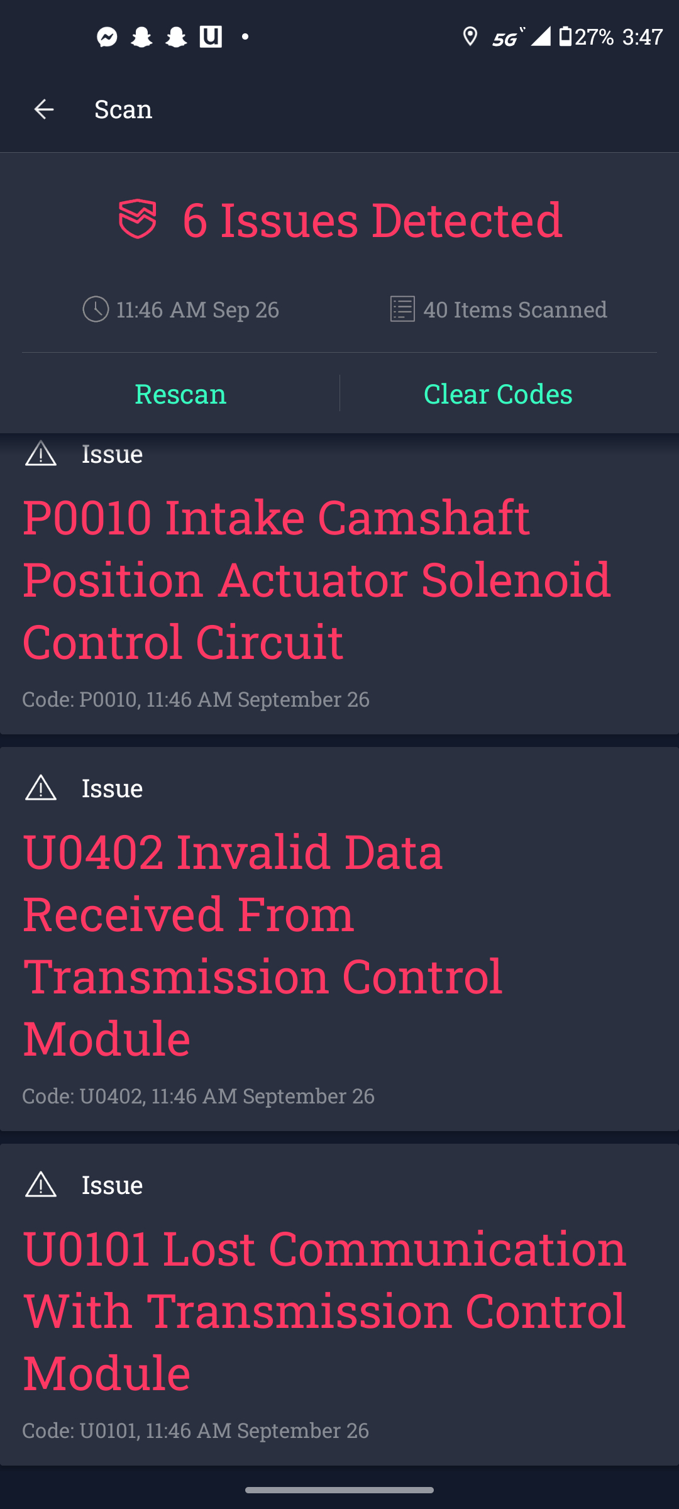Tap the 11:46 AM Sep 26 timestamp
The width and height of the screenshot is (679, 1509).
click(x=197, y=309)
